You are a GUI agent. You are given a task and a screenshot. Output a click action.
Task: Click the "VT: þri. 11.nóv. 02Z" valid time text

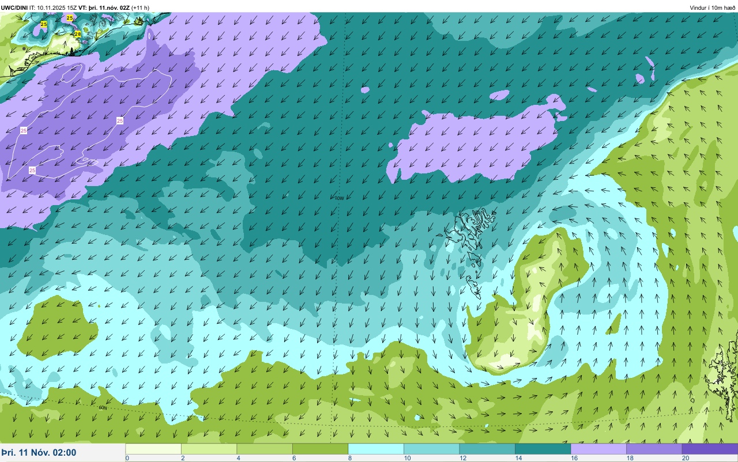tap(104, 7)
